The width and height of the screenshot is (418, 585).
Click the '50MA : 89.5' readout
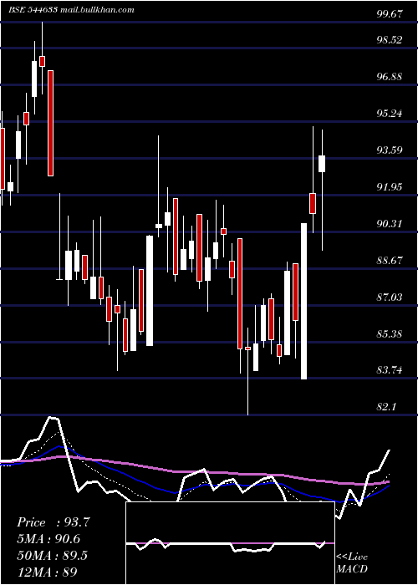tap(52, 556)
